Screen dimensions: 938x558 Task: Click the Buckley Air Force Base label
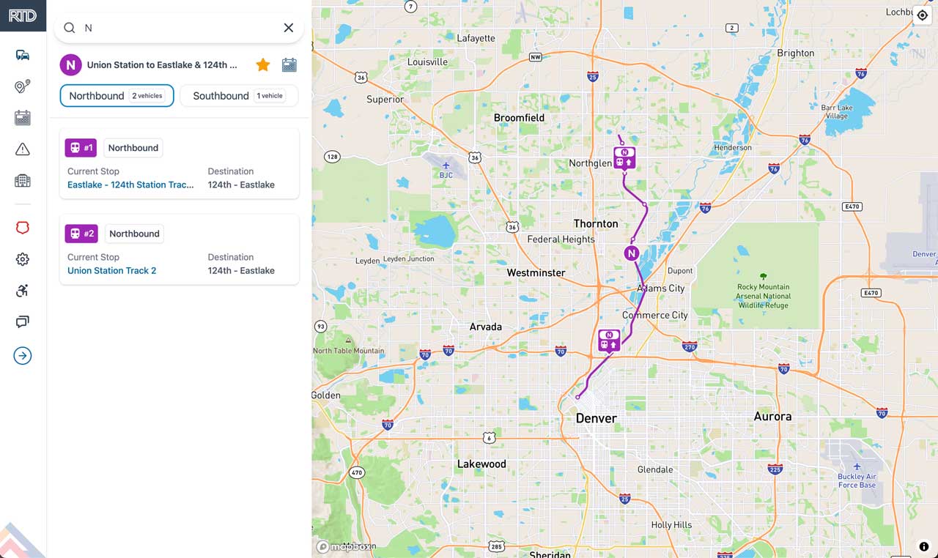[x=857, y=480]
